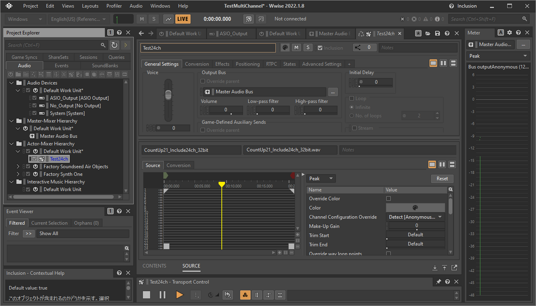
Task: Open the Project menu
Action: (x=31, y=6)
